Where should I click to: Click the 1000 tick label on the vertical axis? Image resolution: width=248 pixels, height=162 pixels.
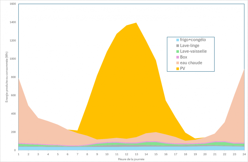[x=12, y=59]
